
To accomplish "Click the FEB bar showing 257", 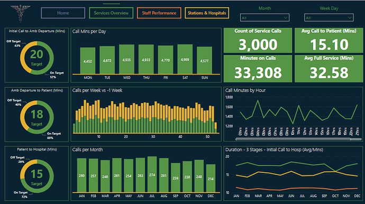I will [x=93, y=175].
